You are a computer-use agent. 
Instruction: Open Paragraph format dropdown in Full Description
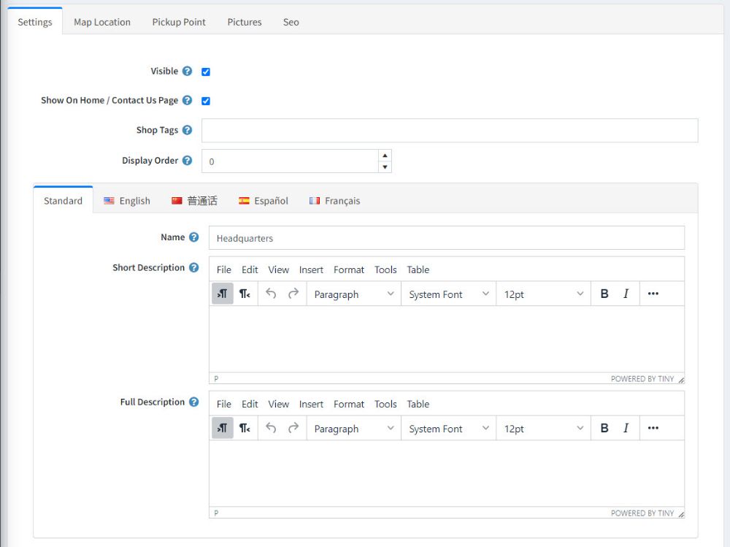354,428
